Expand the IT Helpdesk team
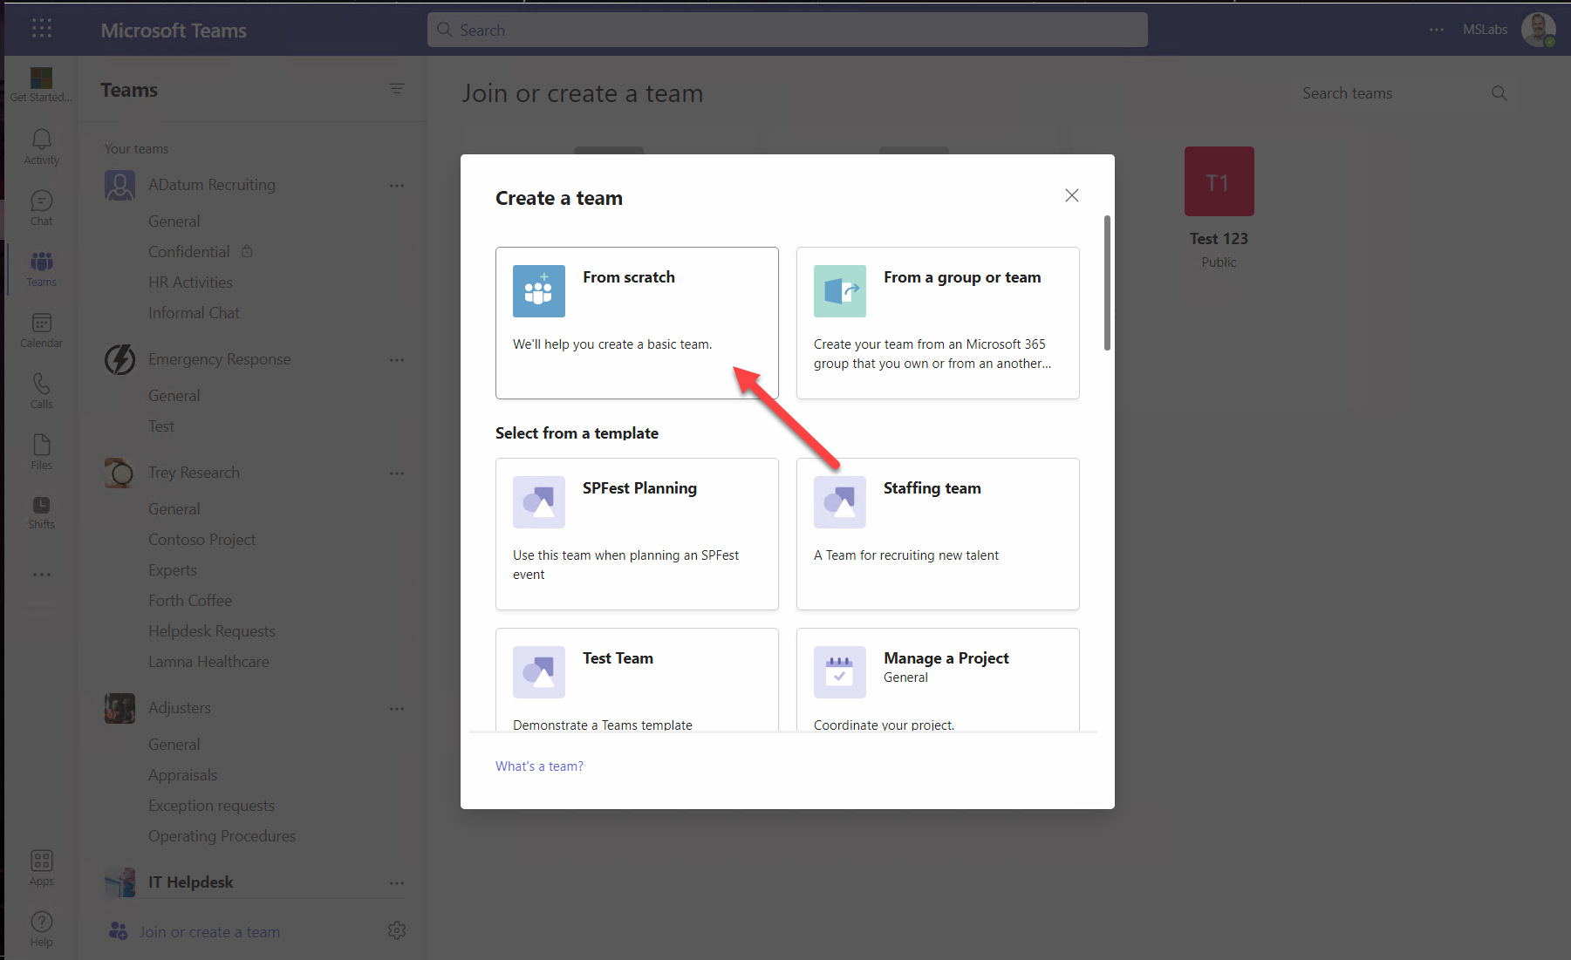 pos(190,882)
